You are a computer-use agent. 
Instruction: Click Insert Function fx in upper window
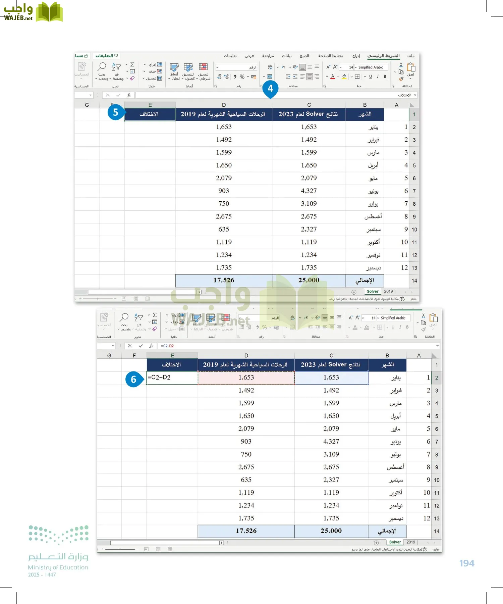pos(129,95)
